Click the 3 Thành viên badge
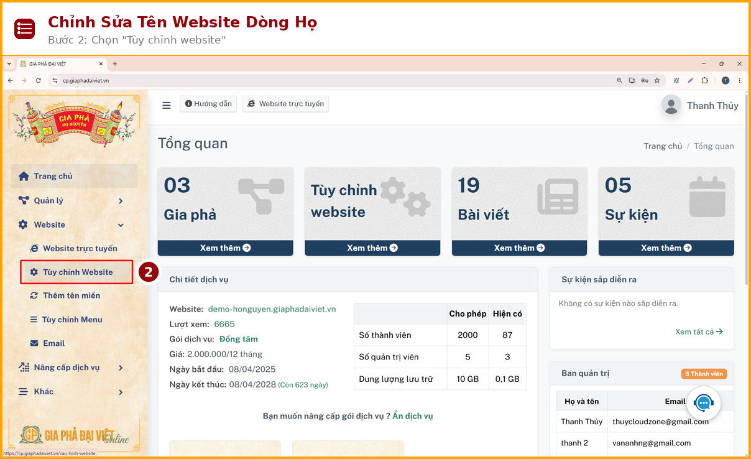 [x=704, y=374]
